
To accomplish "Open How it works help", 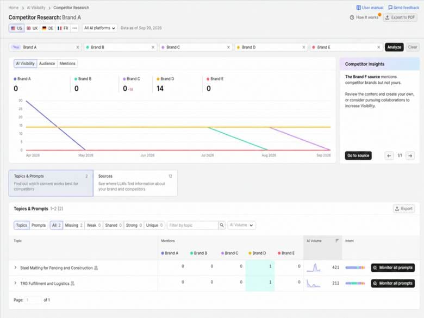I will click(x=364, y=17).
